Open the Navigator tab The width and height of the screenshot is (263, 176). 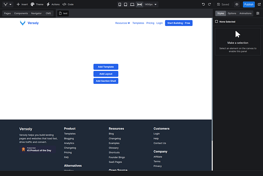tap(36, 14)
